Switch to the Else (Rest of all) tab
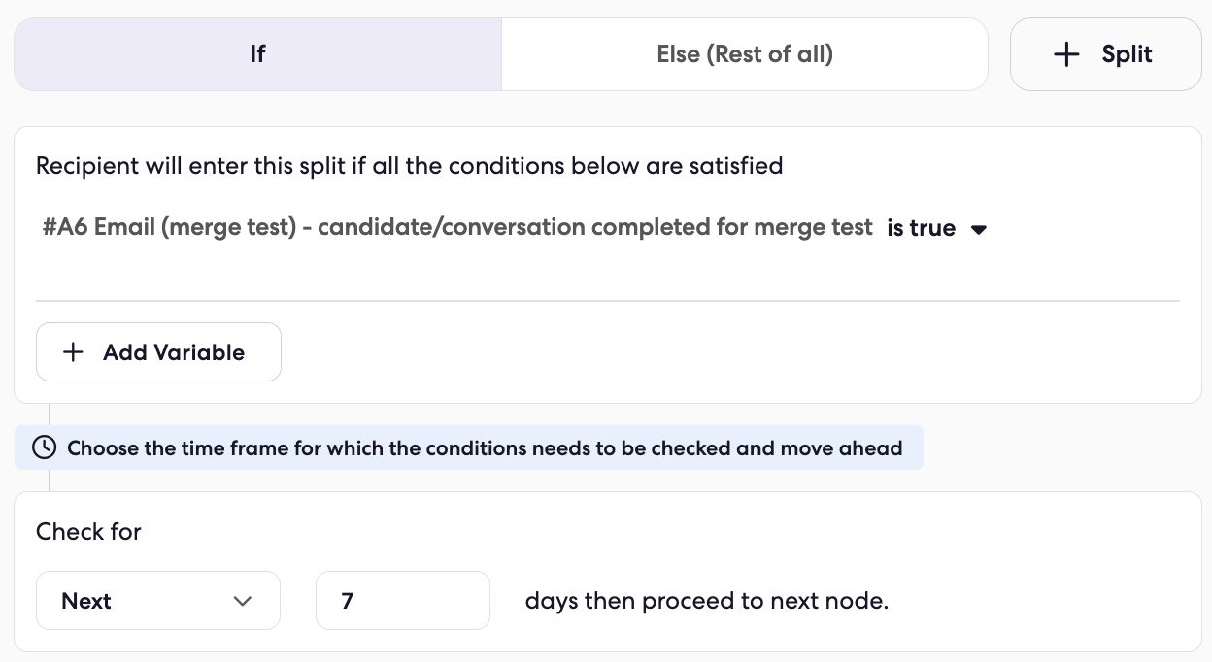The image size is (1212, 662). point(745,54)
